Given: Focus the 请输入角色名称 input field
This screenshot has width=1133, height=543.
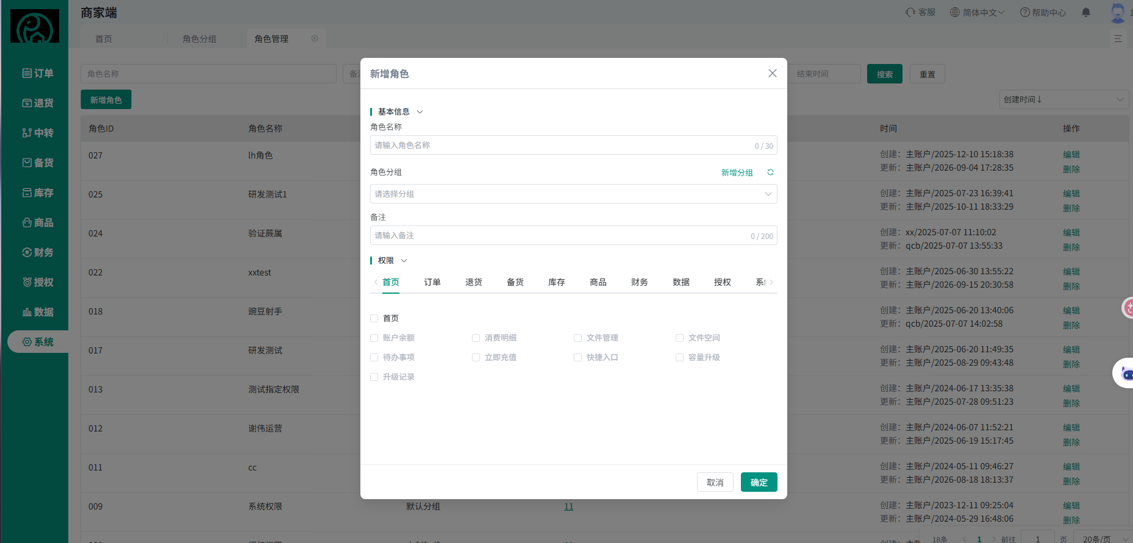Looking at the screenshot, I should [x=573, y=145].
